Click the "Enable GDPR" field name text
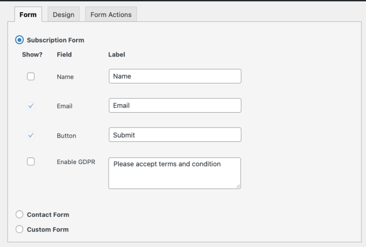Screen dimensions: 366x247 76,162
